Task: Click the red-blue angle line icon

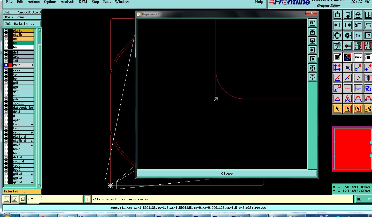Action: (337, 78)
